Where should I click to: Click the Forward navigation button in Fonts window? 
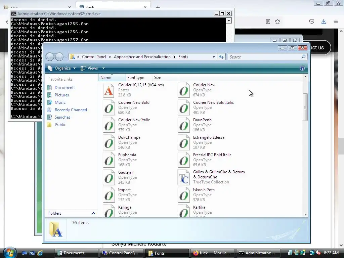[59, 57]
